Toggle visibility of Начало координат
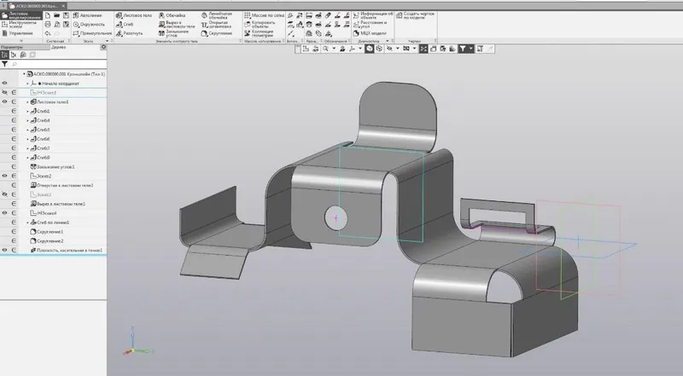Viewport: 683px width, 376px height. coord(5,83)
